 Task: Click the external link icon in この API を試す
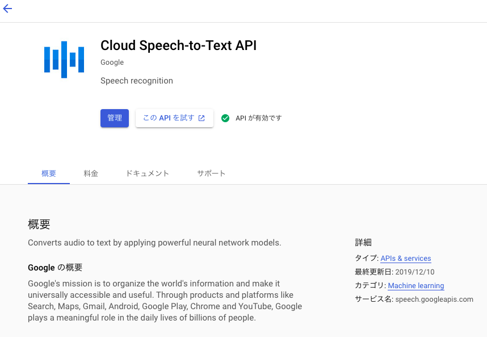201,118
